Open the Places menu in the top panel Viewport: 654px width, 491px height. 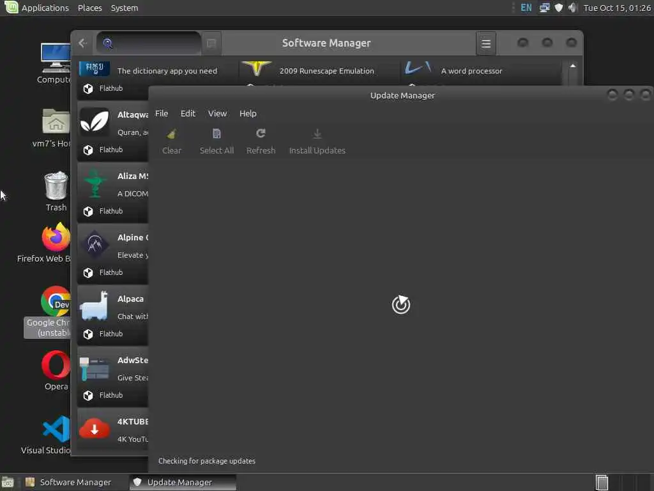click(x=89, y=8)
